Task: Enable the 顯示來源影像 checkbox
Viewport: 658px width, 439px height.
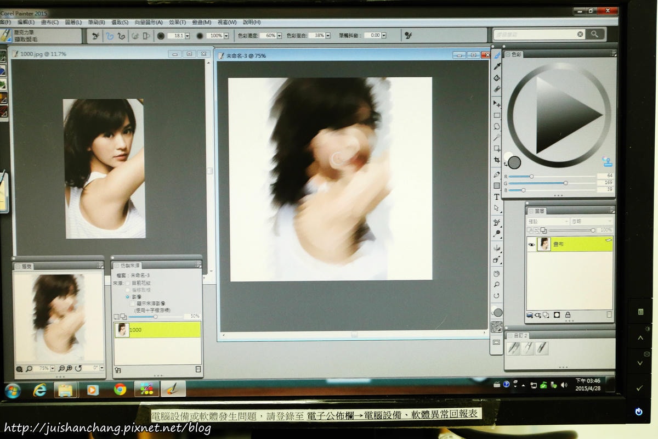Action: 132,303
